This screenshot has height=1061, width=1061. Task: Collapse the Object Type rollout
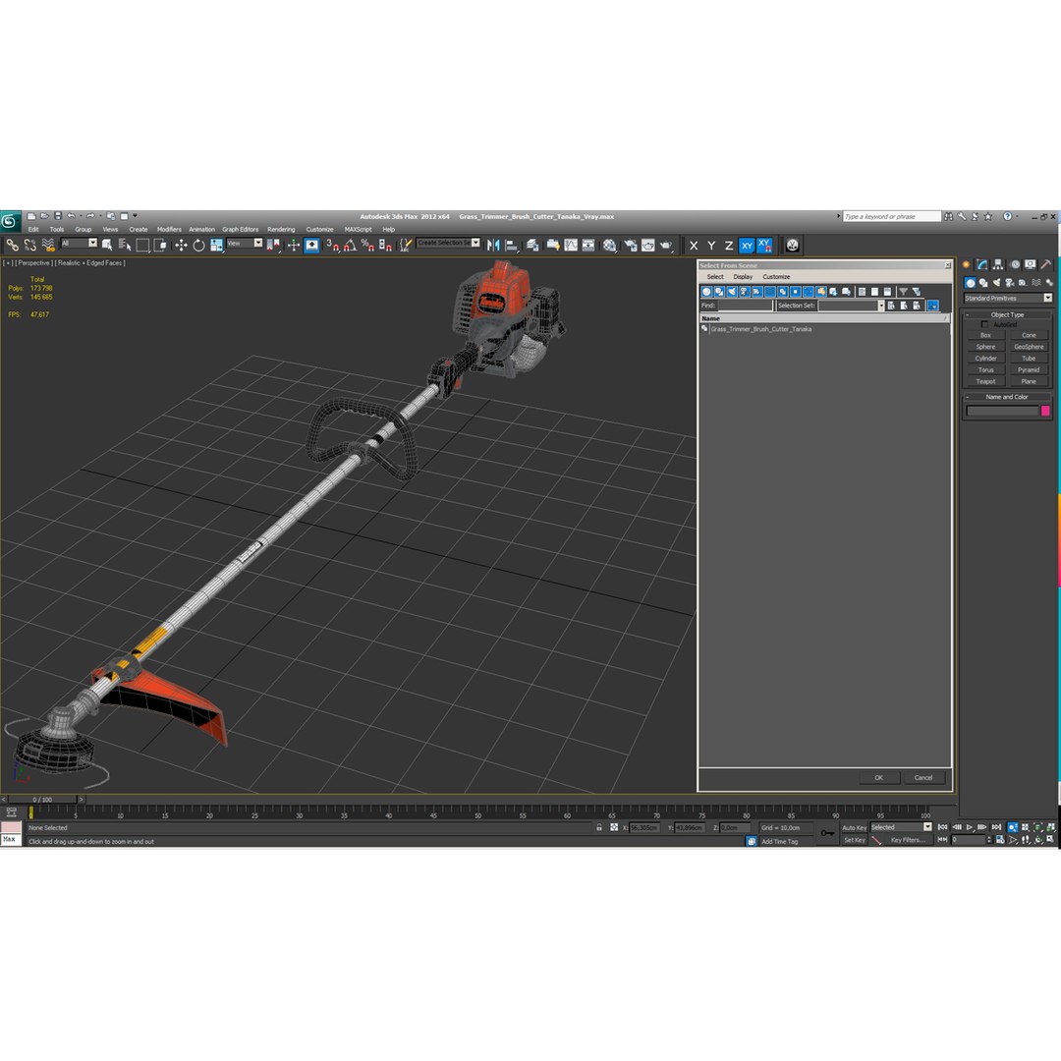pos(1007,314)
